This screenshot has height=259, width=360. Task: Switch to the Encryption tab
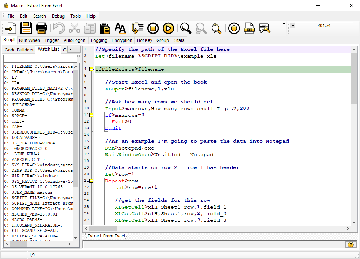click(x=122, y=40)
